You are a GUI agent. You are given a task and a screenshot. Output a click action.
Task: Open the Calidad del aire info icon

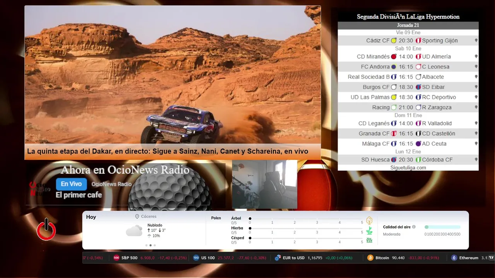414,227
